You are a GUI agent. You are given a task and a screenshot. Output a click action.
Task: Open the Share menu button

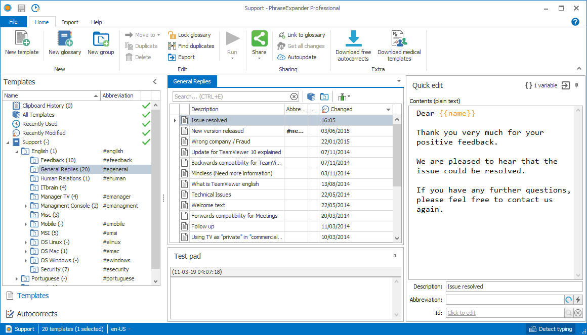259,45
